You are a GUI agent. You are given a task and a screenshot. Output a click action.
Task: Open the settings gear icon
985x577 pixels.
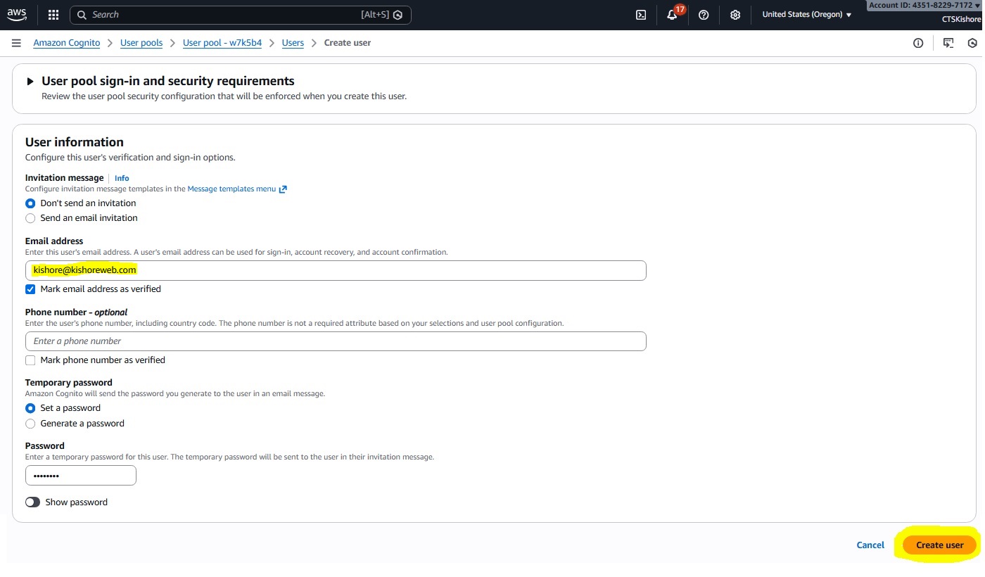click(735, 15)
